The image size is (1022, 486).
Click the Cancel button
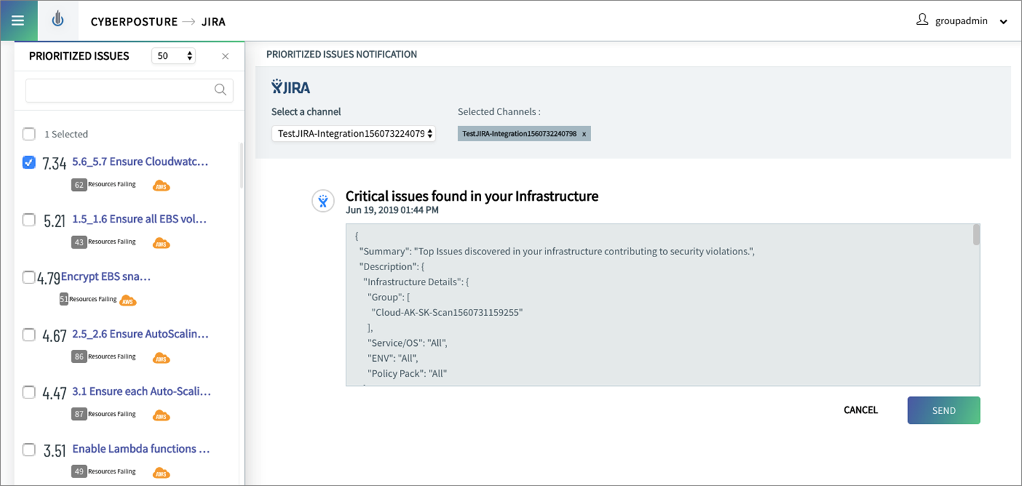(x=860, y=410)
